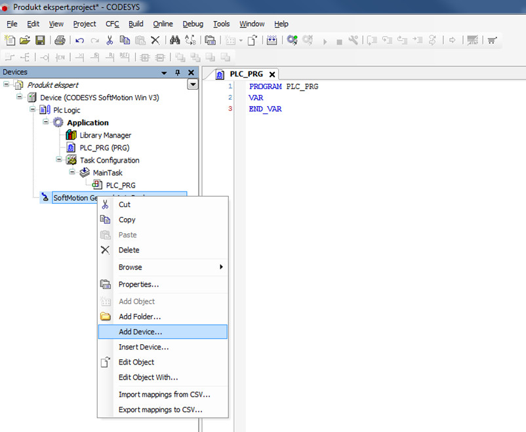Open the CFC menu
This screenshot has width=526, height=432.
(112, 24)
